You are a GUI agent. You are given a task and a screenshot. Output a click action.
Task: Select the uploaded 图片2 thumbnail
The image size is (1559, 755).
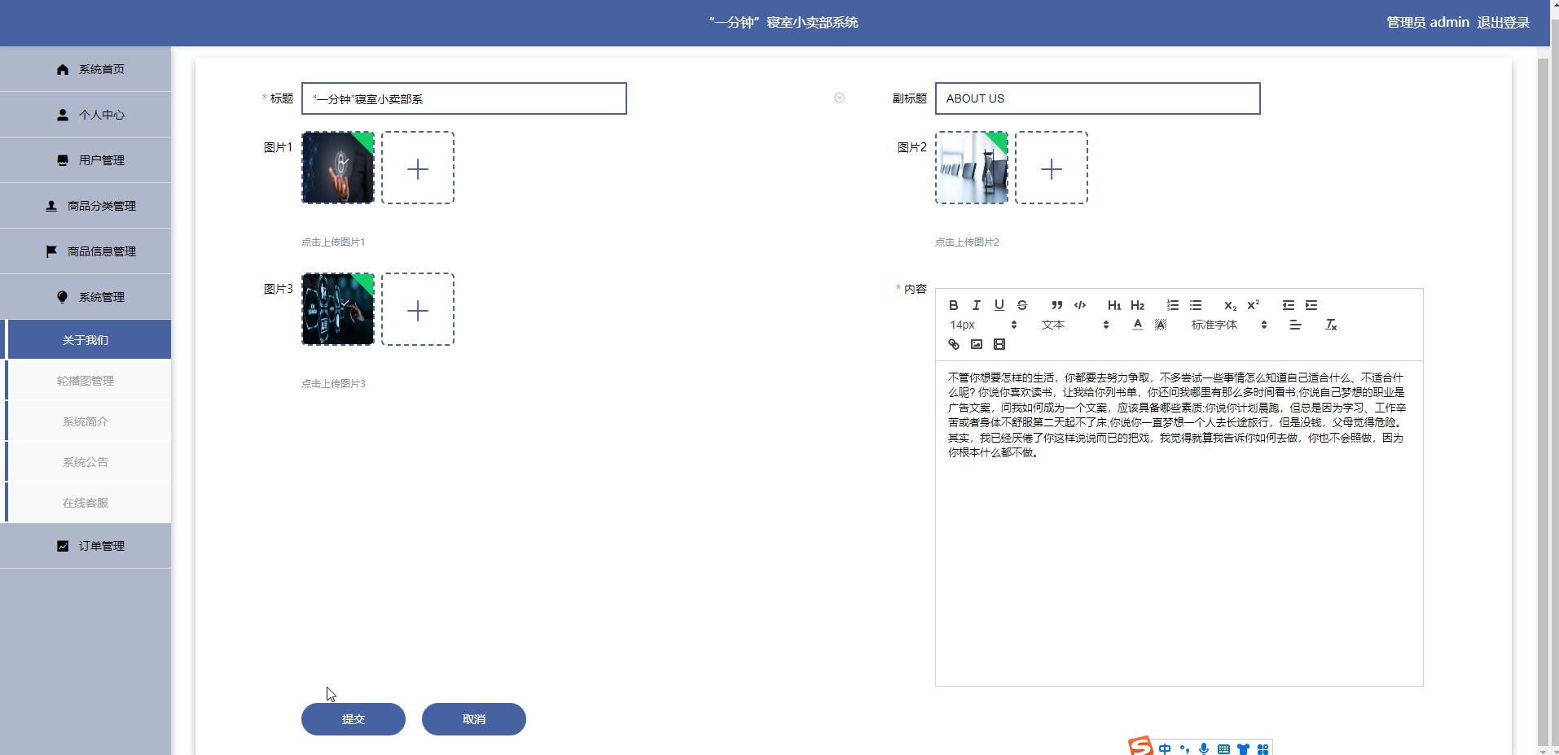[972, 168]
